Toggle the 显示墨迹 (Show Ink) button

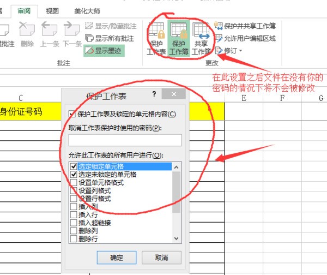click(104, 51)
